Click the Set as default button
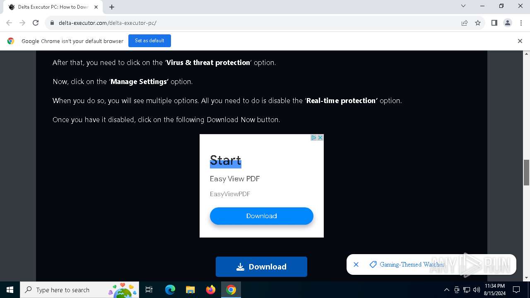The width and height of the screenshot is (530, 298). [x=149, y=41]
